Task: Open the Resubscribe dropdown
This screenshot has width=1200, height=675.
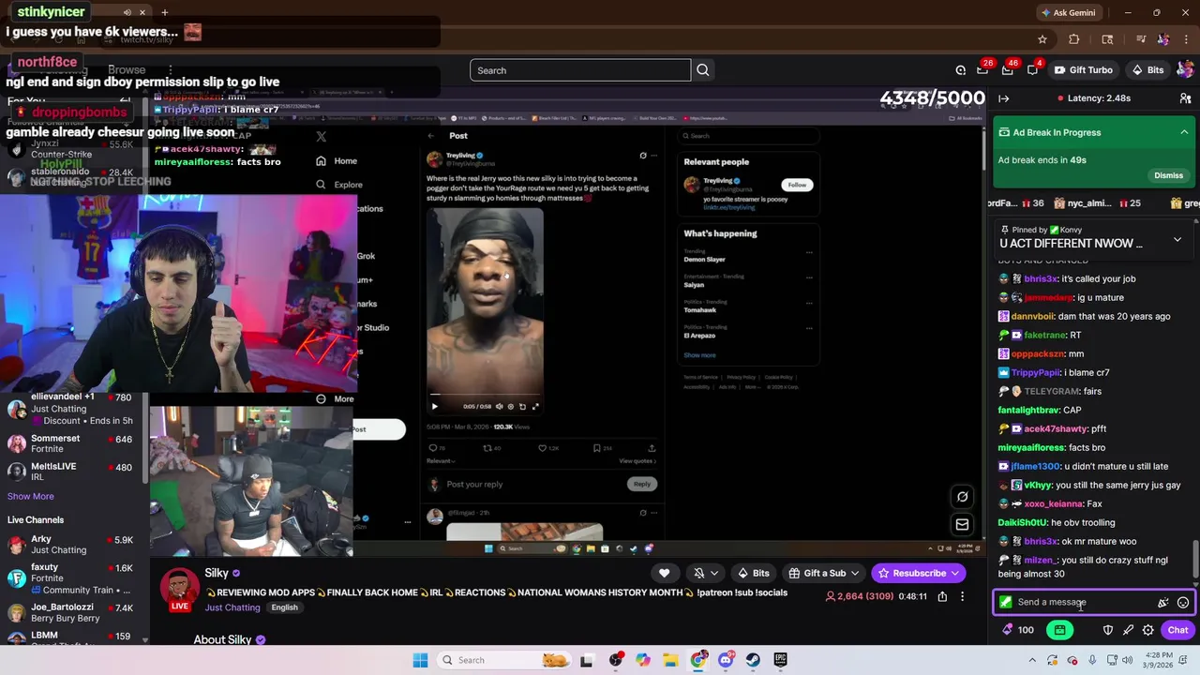Action: click(919, 573)
